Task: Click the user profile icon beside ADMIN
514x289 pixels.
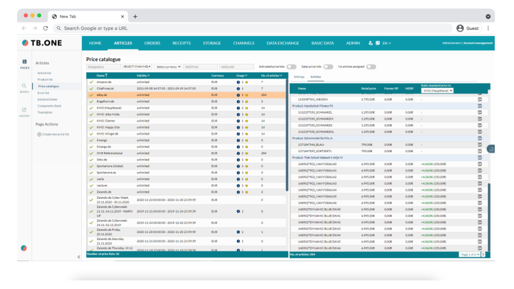Action: click(371, 43)
